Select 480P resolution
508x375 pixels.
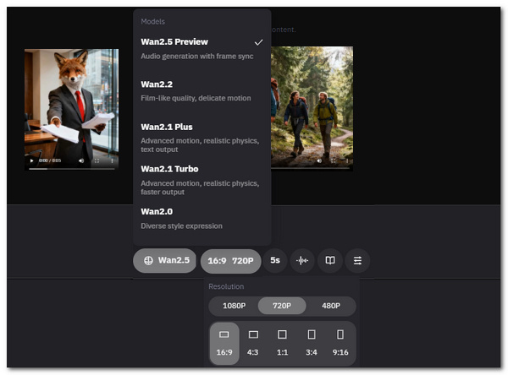(x=331, y=306)
